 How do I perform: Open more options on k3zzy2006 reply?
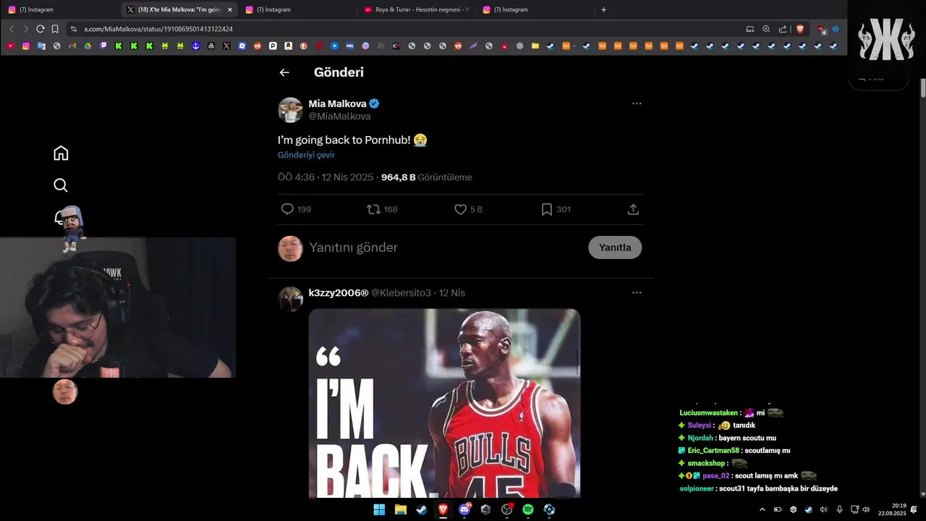click(637, 293)
